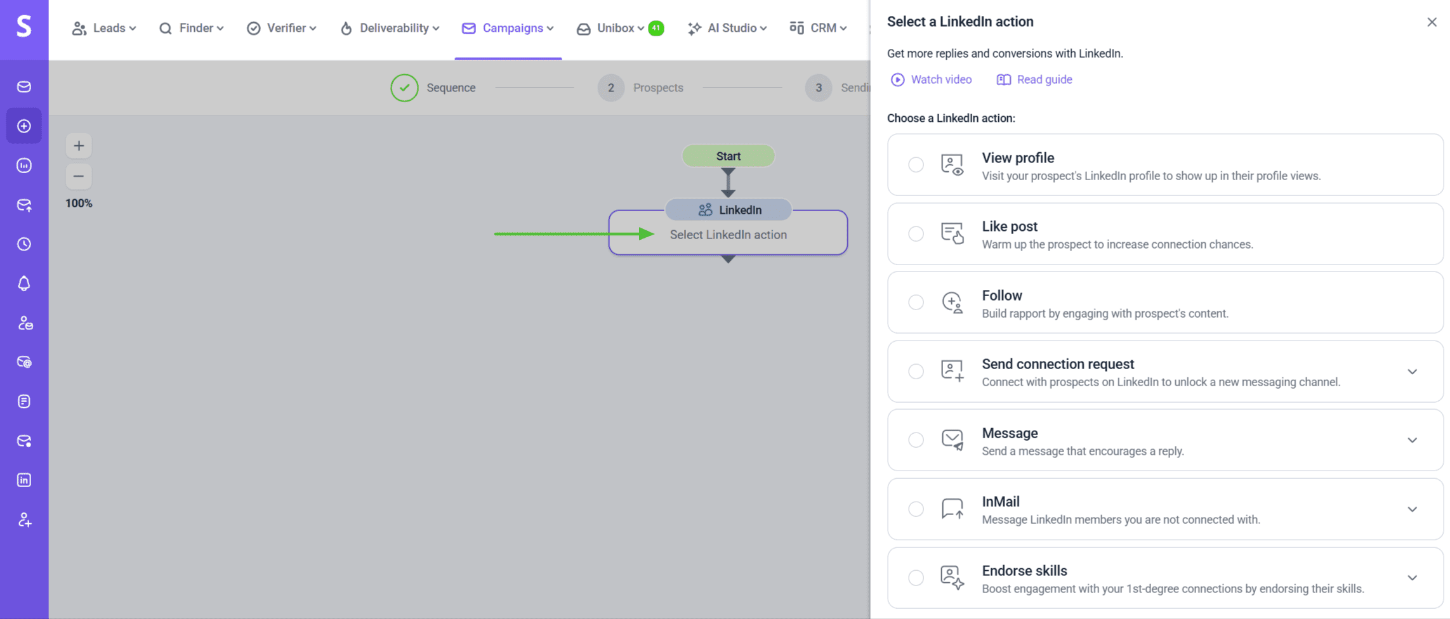Click the add-user icon at sidebar bottom

(x=24, y=520)
